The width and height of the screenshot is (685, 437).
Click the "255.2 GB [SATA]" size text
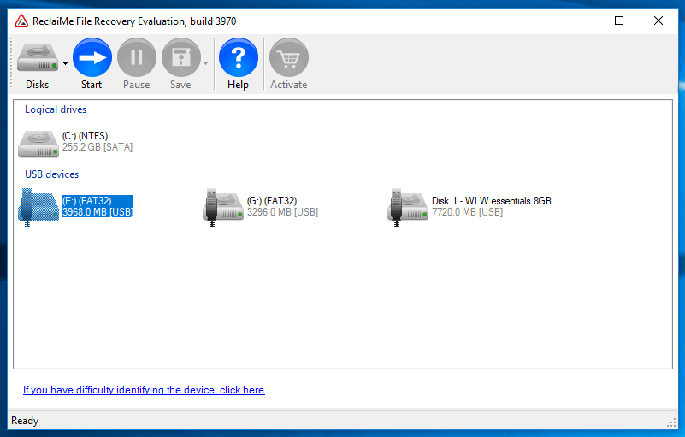tap(97, 147)
